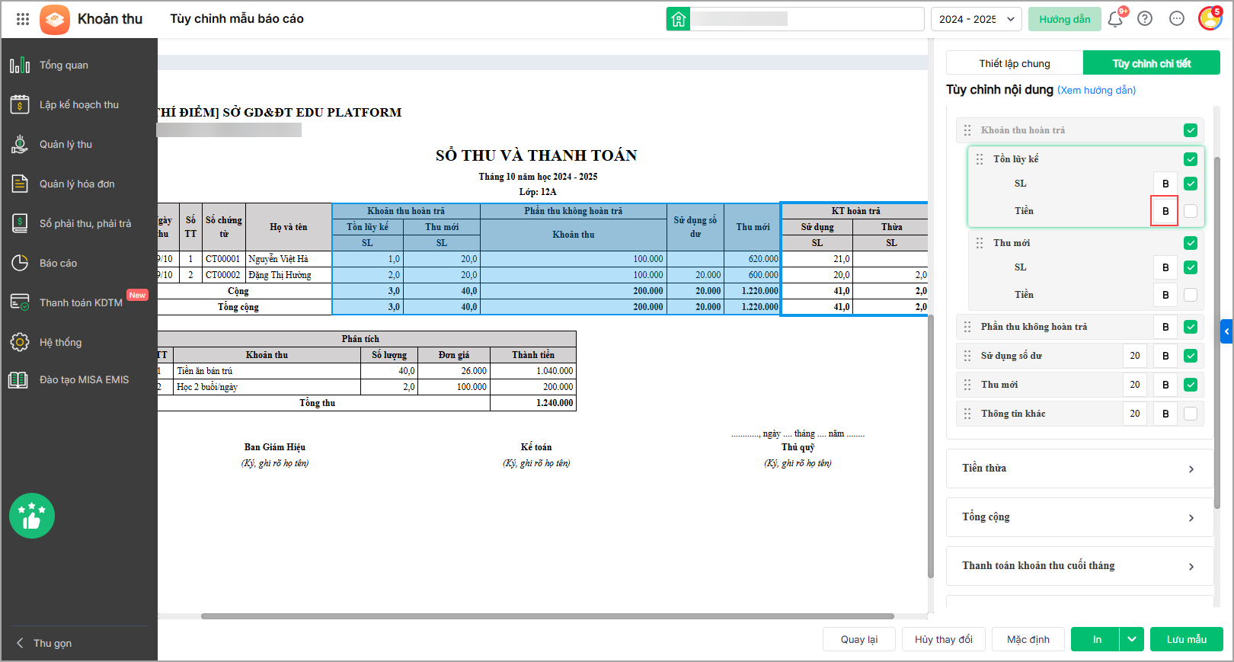Open Tổng quan chart icon in sidebar
The image size is (1234, 662).
20,65
